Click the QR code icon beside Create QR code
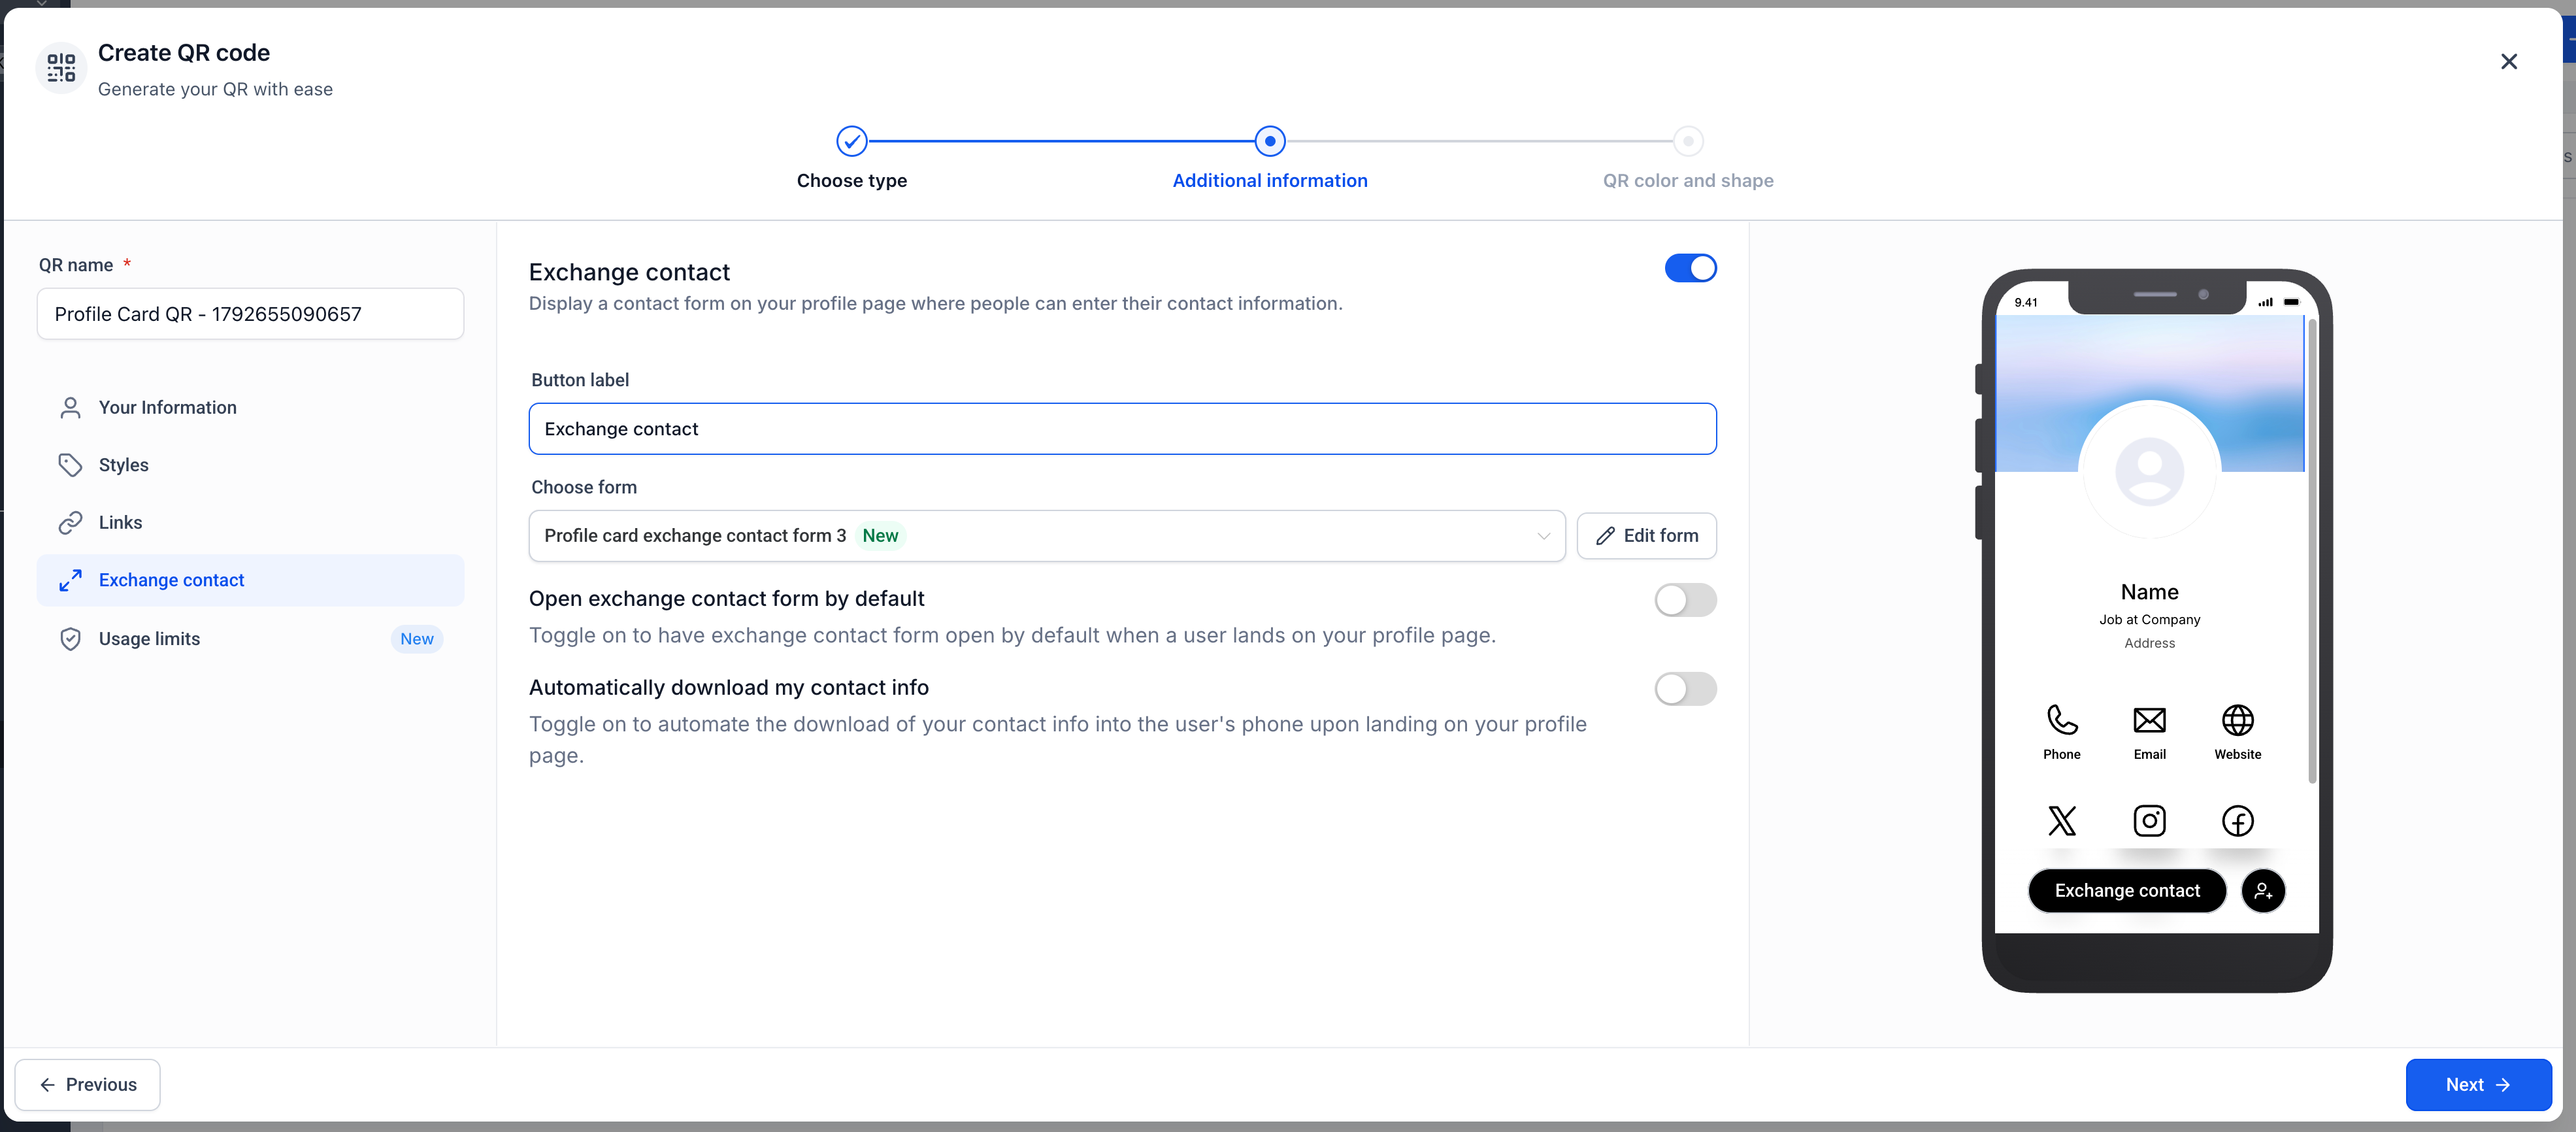 click(61, 68)
